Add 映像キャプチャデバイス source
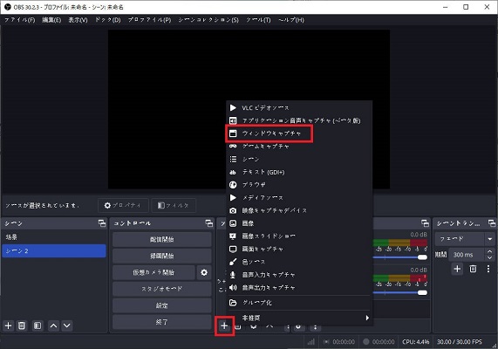The image size is (498, 349). click(299, 210)
